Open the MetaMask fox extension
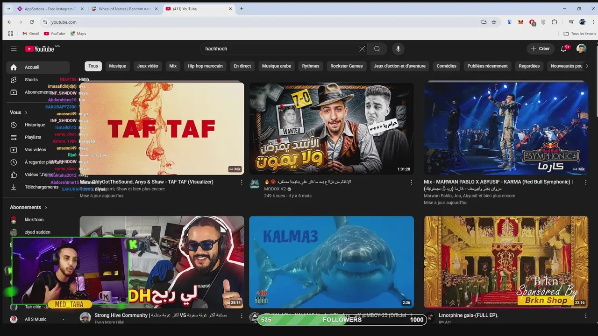The height and width of the screenshot is (336, 598). 520,22
